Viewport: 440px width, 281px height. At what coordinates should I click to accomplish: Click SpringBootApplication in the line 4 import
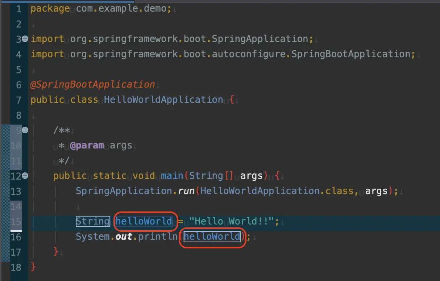click(350, 54)
